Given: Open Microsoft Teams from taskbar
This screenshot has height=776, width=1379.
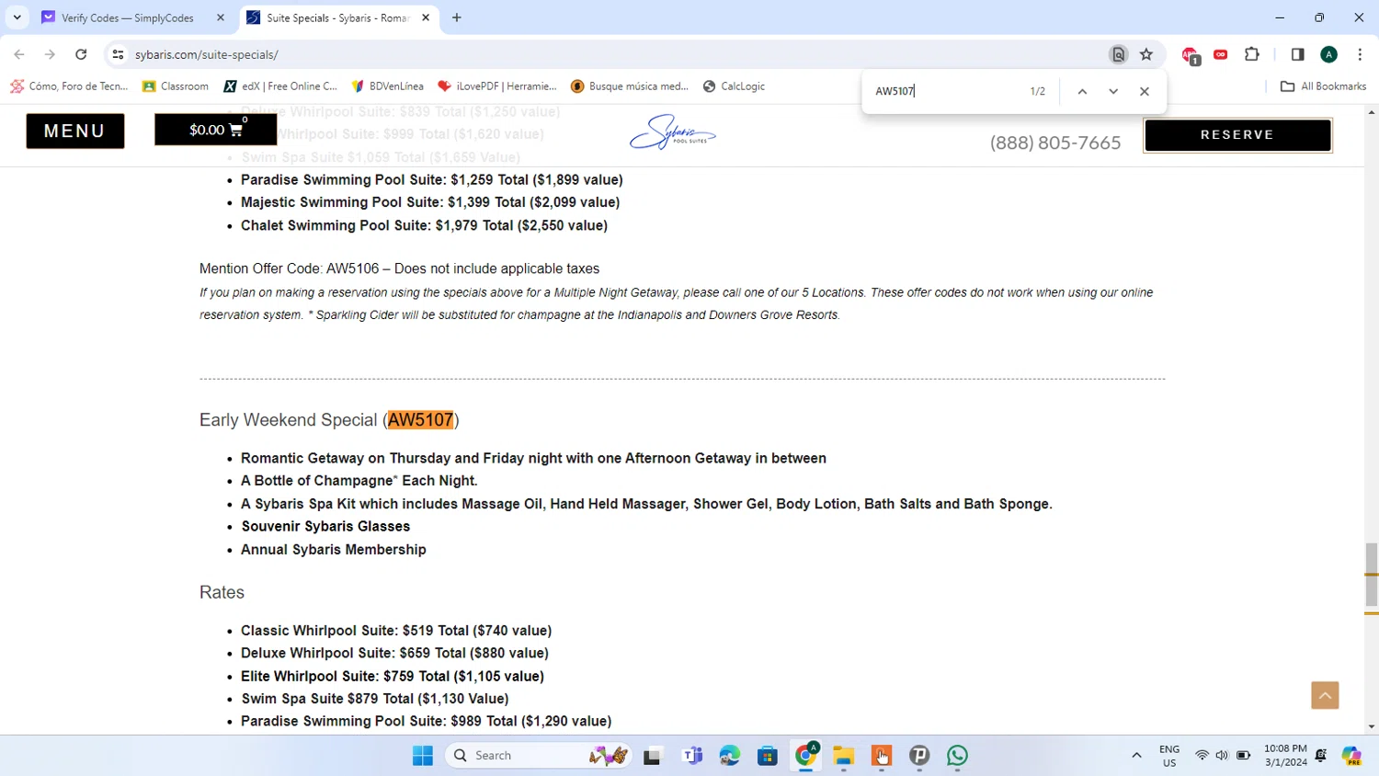Looking at the screenshot, I should (692, 756).
